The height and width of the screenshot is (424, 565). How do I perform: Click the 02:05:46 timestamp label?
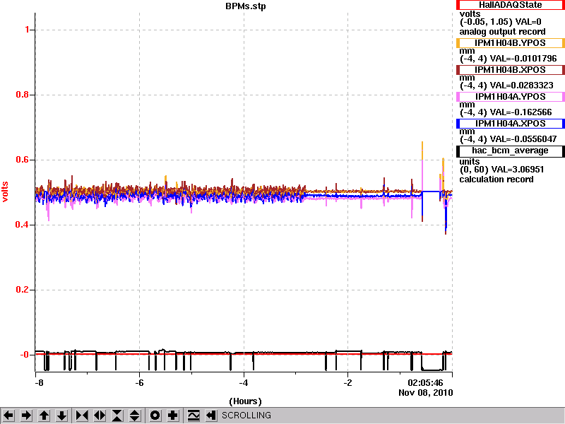[x=425, y=383]
